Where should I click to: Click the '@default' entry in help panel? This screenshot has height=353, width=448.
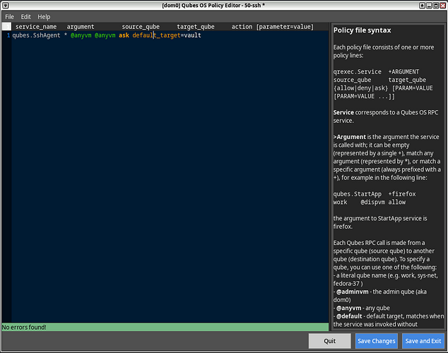click(x=349, y=316)
